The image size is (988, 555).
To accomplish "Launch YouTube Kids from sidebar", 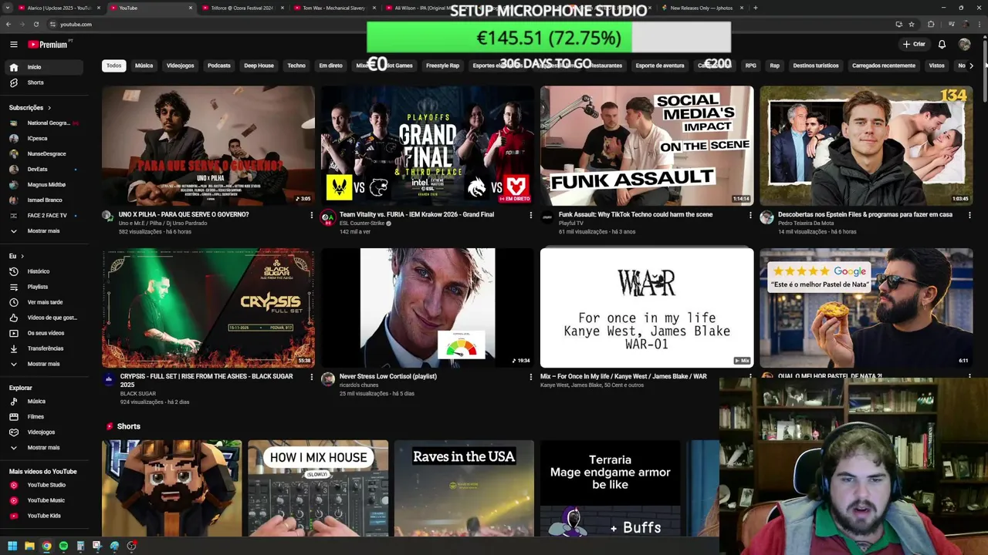I will 42,516.
